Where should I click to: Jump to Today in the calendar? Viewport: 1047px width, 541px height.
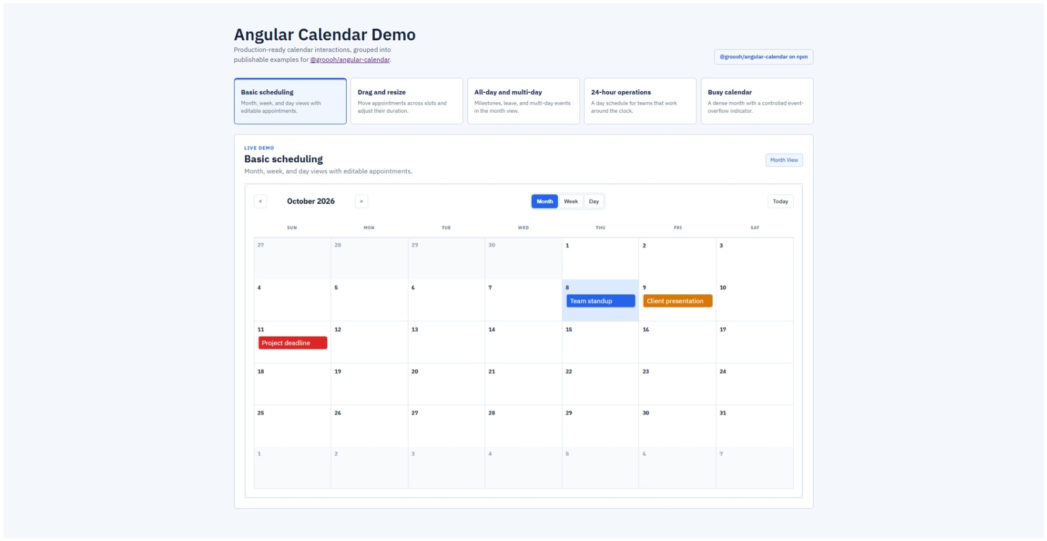click(780, 201)
